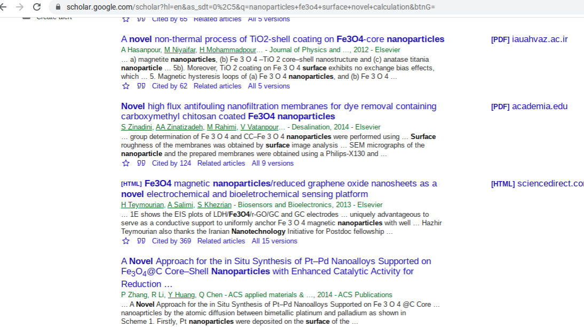The image size is (584, 327).
Task: Open author profile for H Teymourian
Action: pyautogui.click(x=143, y=205)
